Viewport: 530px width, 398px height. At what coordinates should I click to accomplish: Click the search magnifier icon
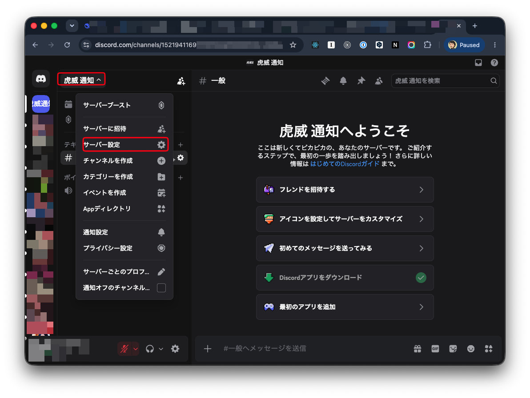(x=494, y=81)
